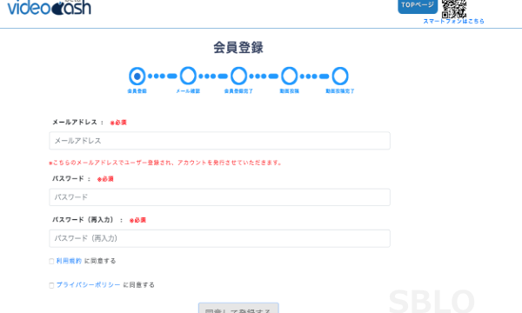The width and height of the screenshot is (522, 313).
Task: Focus the メールアドレス input field
Action: click(x=220, y=141)
